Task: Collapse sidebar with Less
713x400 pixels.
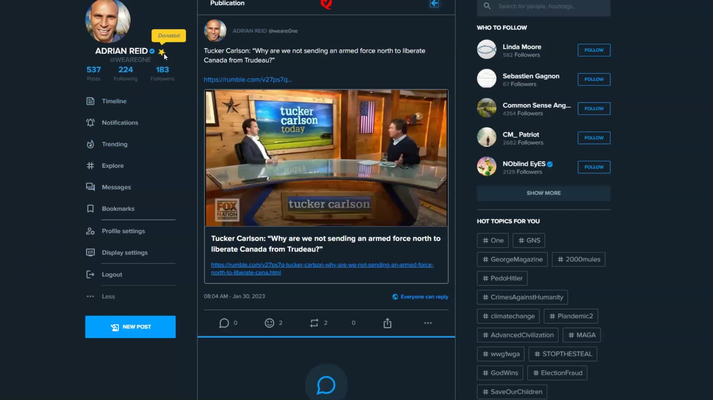Action: tap(108, 296)
